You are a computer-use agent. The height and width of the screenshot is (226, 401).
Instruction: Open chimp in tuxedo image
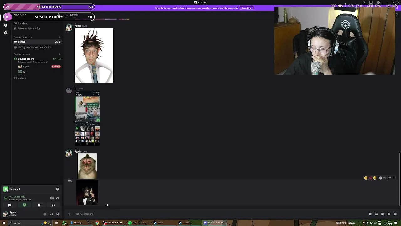coord(87,192)
